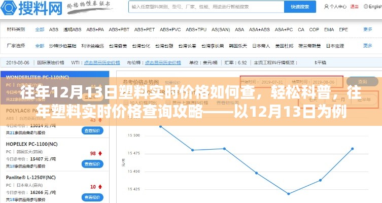The height and width of the screenshot is (203, 382).
Task: Click red up arrow beside 10
Action: point(100,187)
